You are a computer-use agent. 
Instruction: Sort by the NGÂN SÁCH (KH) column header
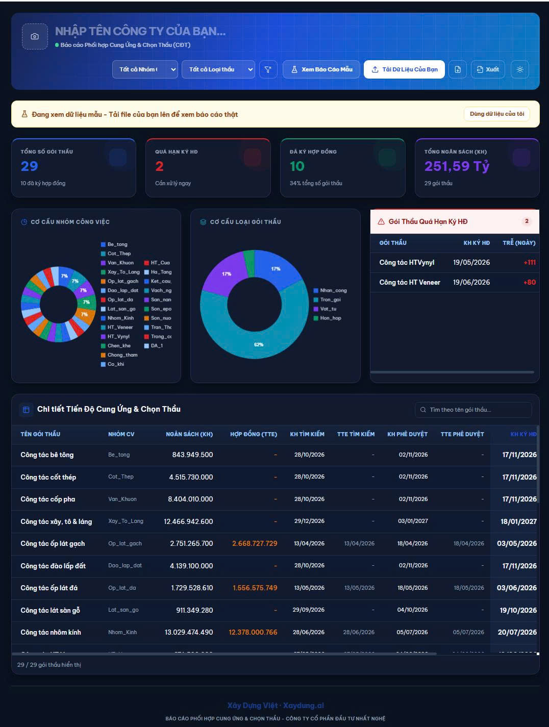tap(189, 434)
